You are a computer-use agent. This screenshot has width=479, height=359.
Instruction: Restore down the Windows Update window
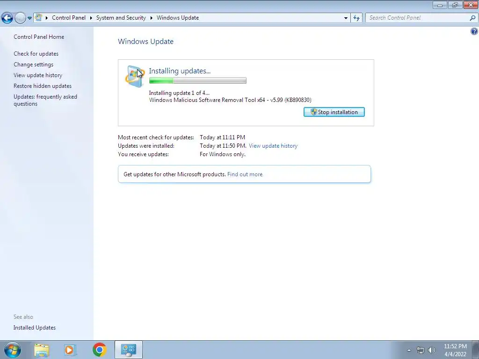tap(455, 5)
